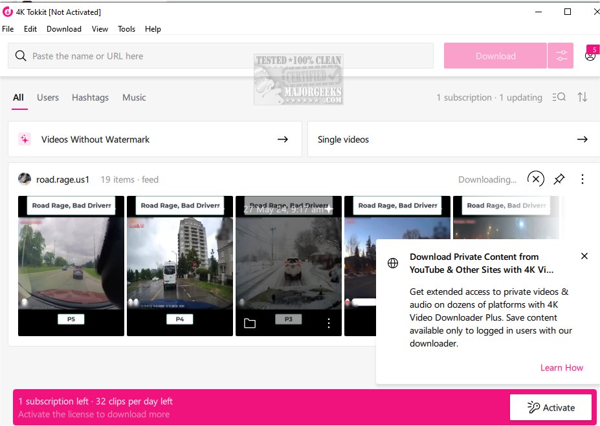
Task: Click the 'Downloading...' status text
Action: [x=487, y=179]
